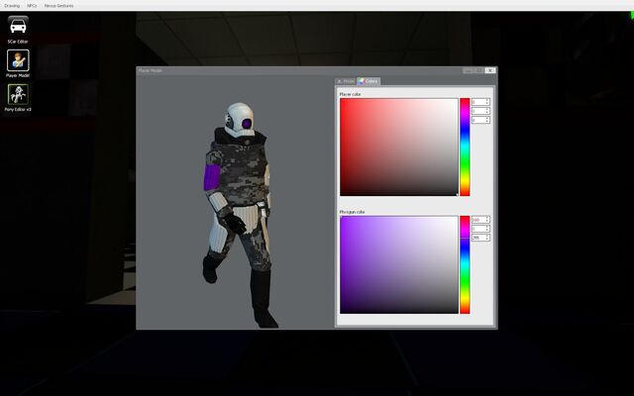Viewport: 634px width, 396px height.
Task: Launch the Pony Editor v3 icon
Action: coord(18,94)
